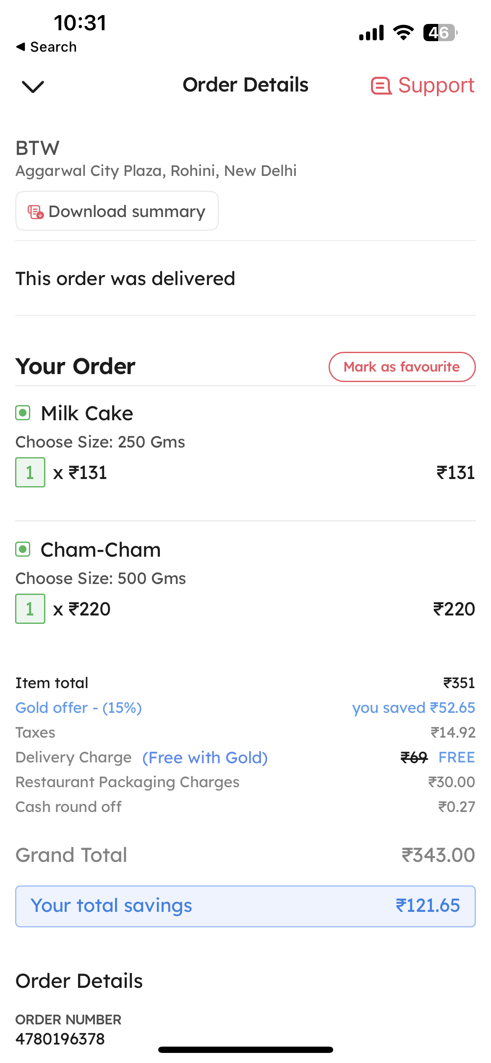The height and width of the screenshot is (1063, 491).
Task: Tap Cham-Cham quantity box
Action: [x=30, y=609]
